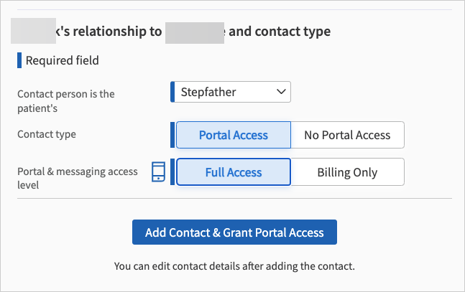Click the chevron arrow in the relationship dropdown
Screen dimensions: 465x292
(281, 92)
